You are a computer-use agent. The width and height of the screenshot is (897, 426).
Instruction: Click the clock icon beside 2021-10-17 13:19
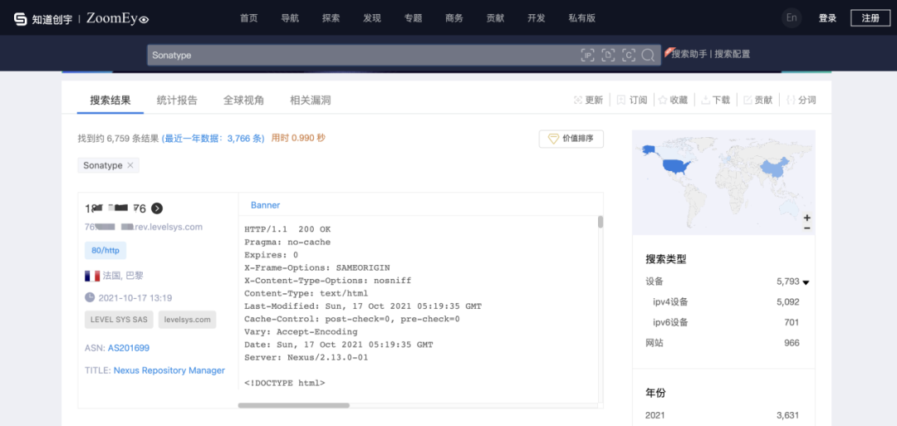(x=90, y=297)
